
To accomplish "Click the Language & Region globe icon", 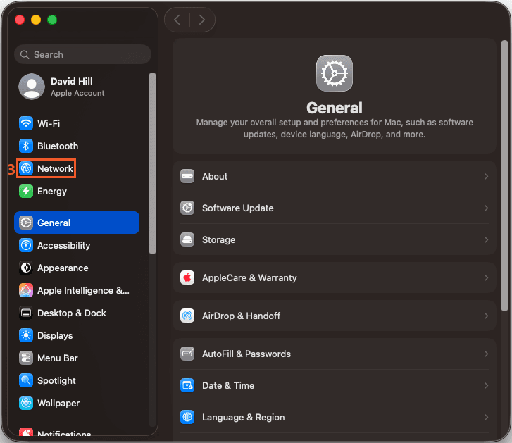I will click(x=187, y=417).
